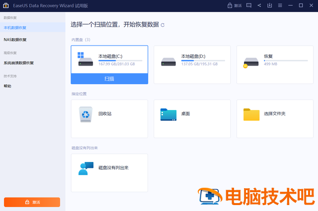Click the 激活 text in title bar
Image resolution: width=318 pixels, height=211 pixels.
238,5
